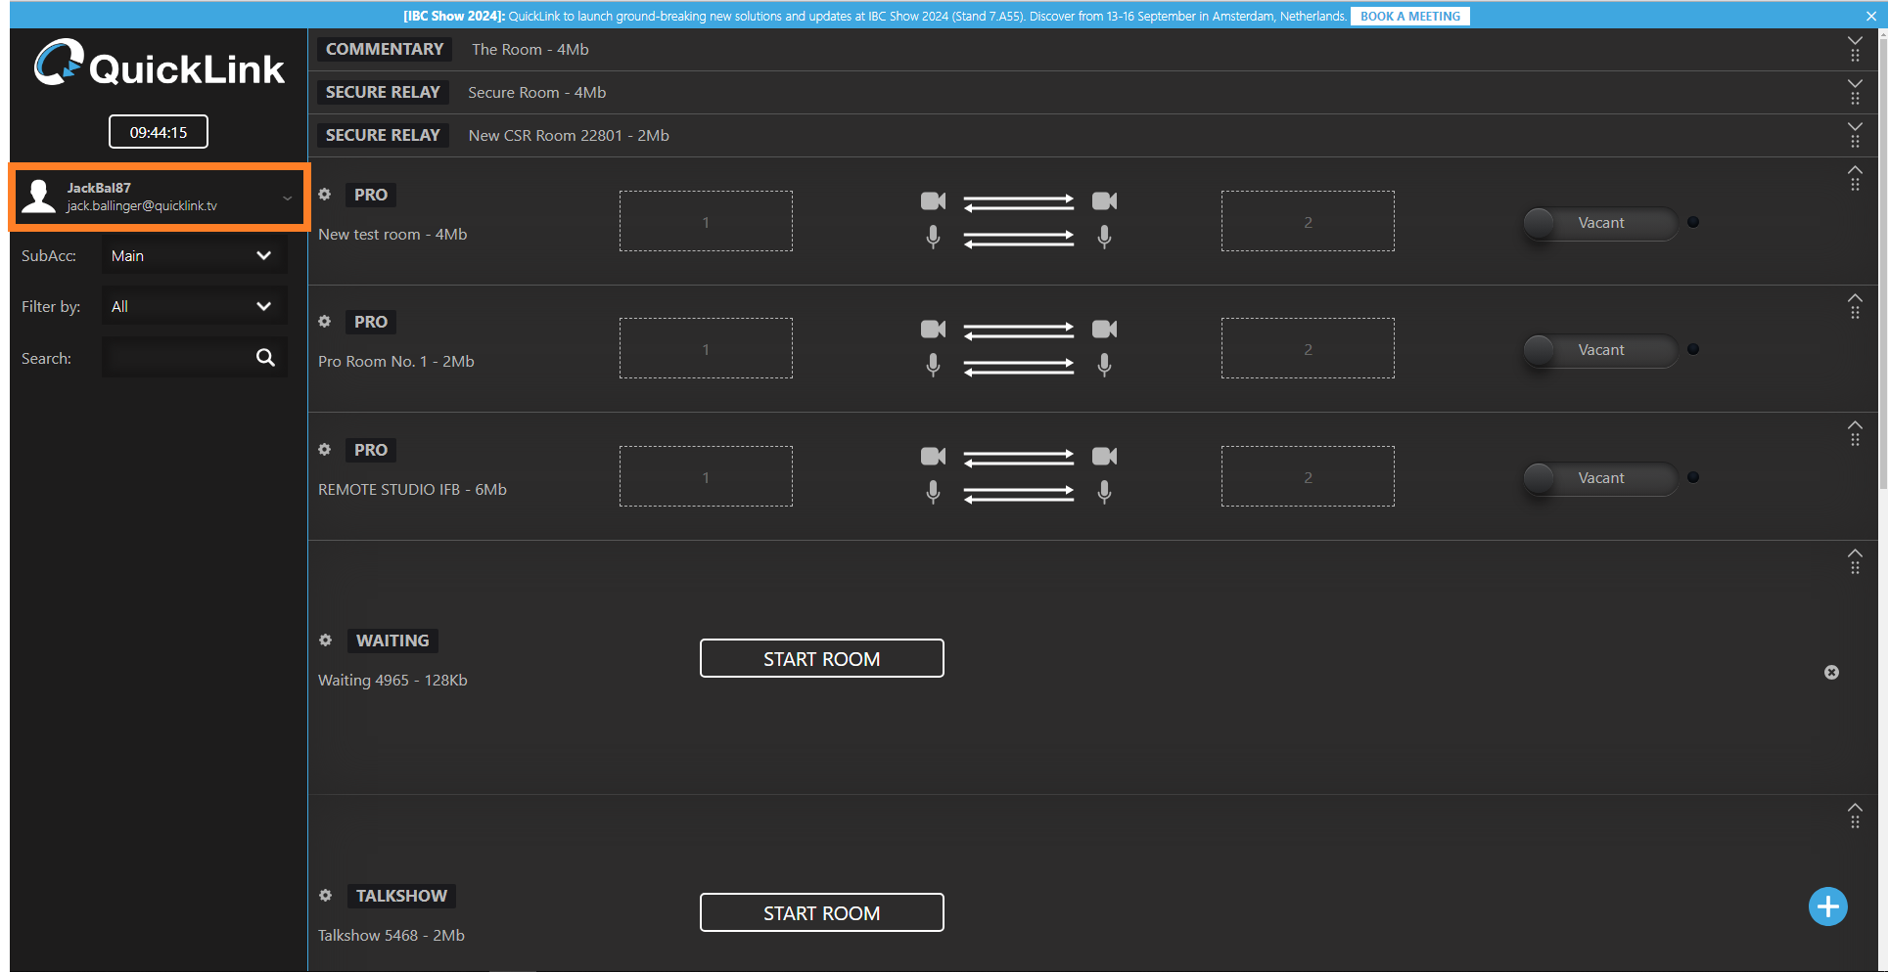Open the Filter by All dropdown
1889x972 pixels.
tap(194, 307)
